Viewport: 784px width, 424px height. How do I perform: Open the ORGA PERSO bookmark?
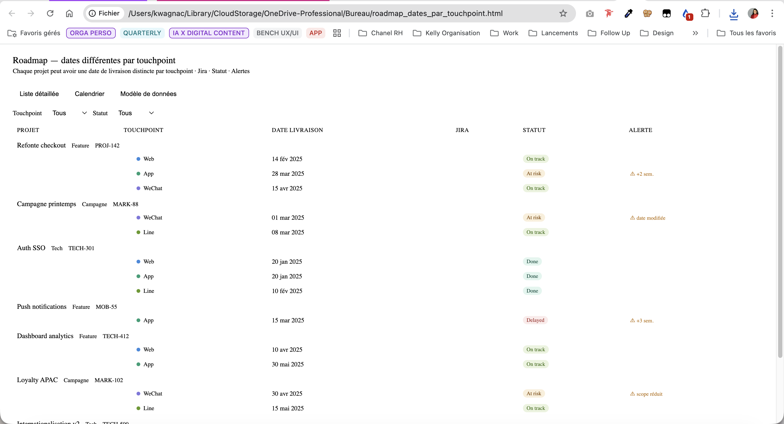(x=91, y=33)
